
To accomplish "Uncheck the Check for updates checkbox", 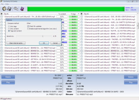I will (28, 26).
